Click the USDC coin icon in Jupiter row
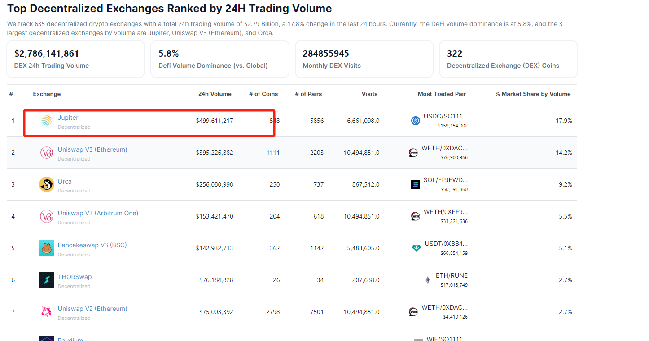The image size is (649, 341). point(416,121)
